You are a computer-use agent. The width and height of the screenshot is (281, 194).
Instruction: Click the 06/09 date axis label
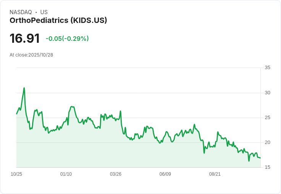point(165,174)
